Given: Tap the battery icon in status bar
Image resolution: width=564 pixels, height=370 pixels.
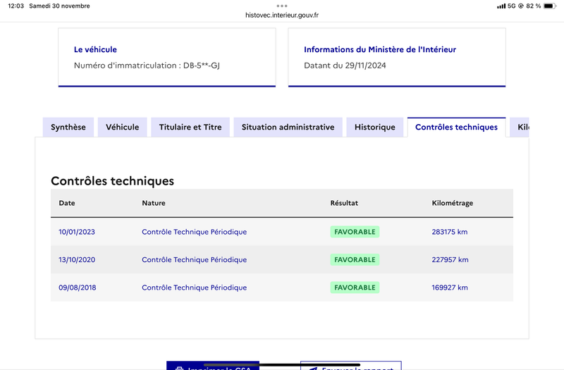Looking at the screenshot, I should coord(550,6).
